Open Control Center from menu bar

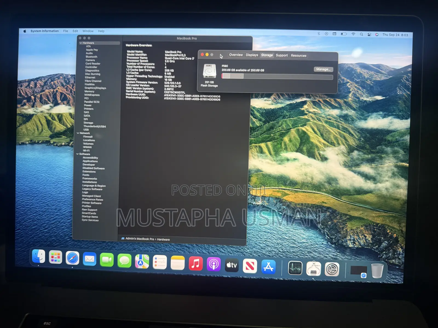[x=369, y=34]
